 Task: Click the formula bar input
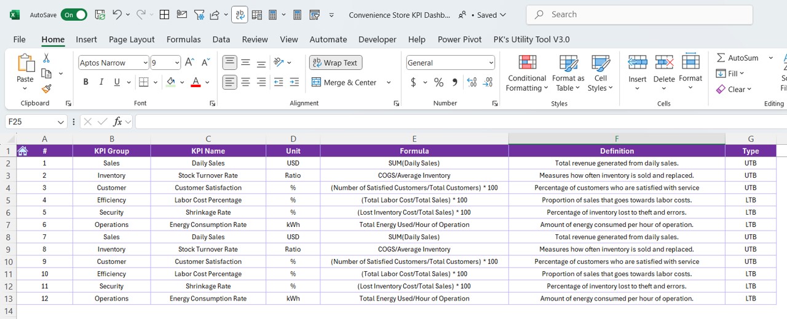click(x=461, y=121)
